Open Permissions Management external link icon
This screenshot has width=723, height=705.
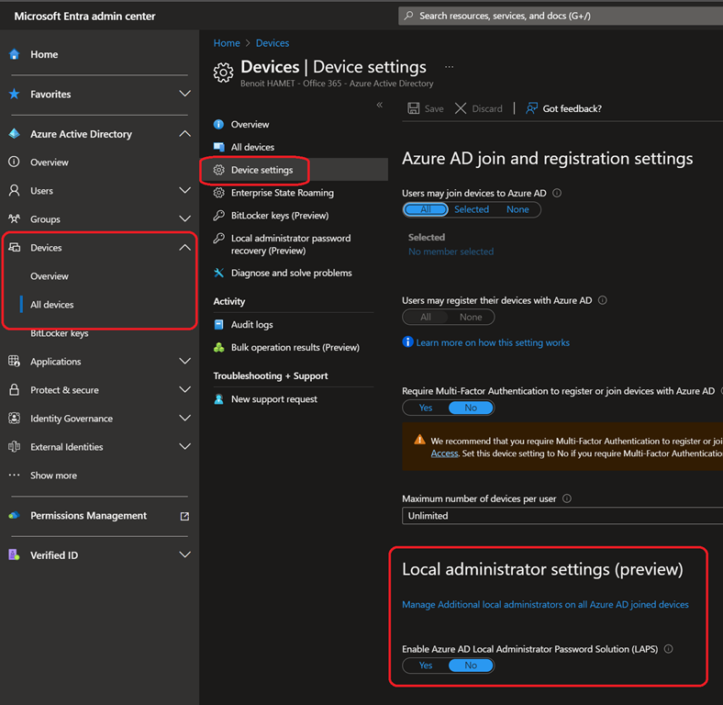(184, 516)
